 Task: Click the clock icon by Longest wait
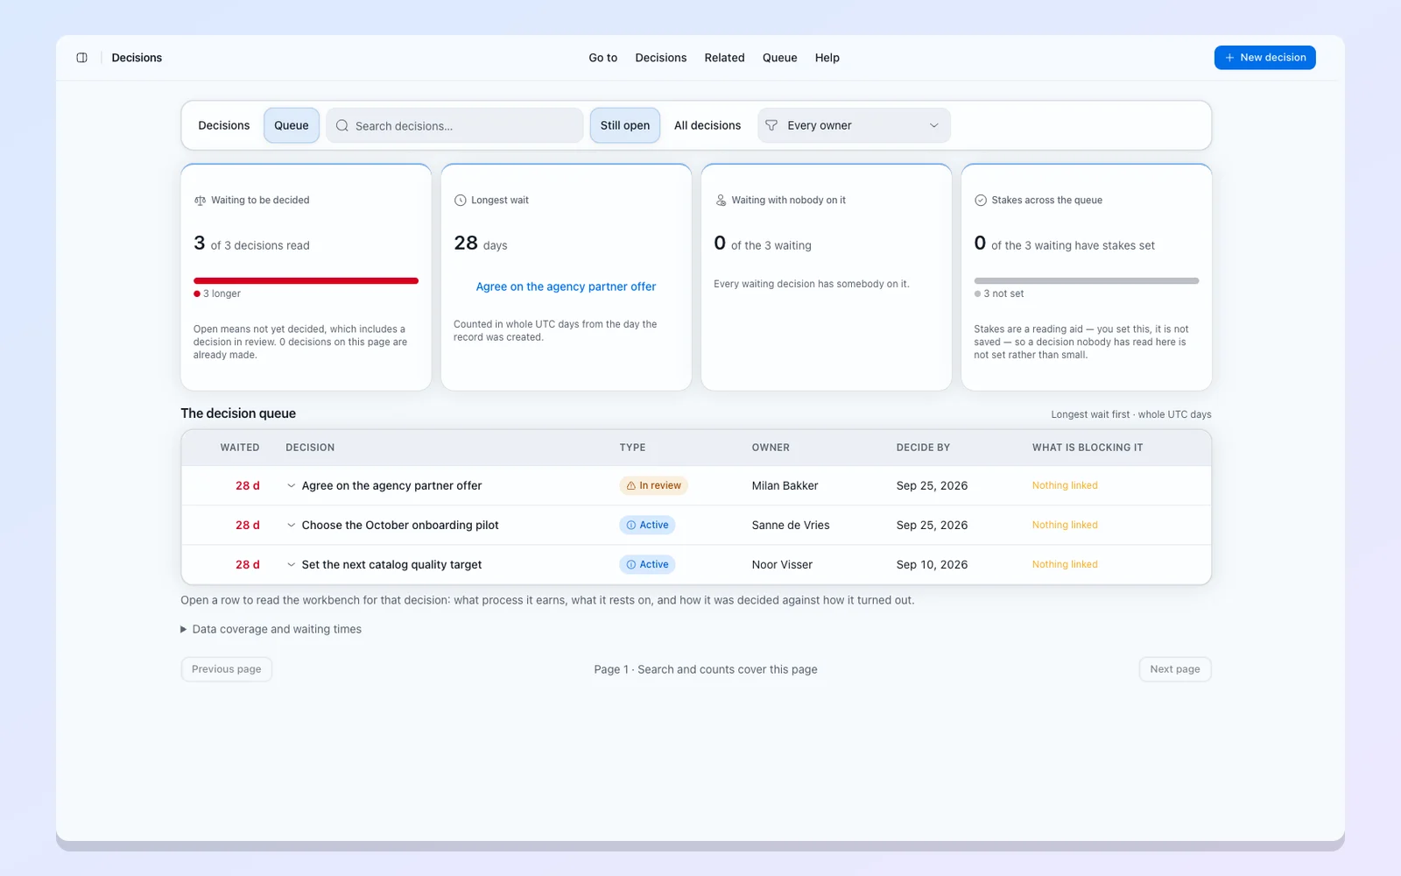460,201
